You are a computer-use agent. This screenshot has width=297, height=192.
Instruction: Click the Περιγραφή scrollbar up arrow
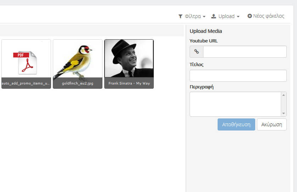(284, 95)
